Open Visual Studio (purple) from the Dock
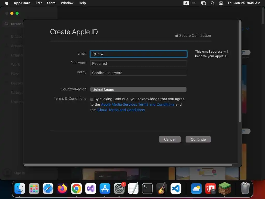 click(91, 188)
